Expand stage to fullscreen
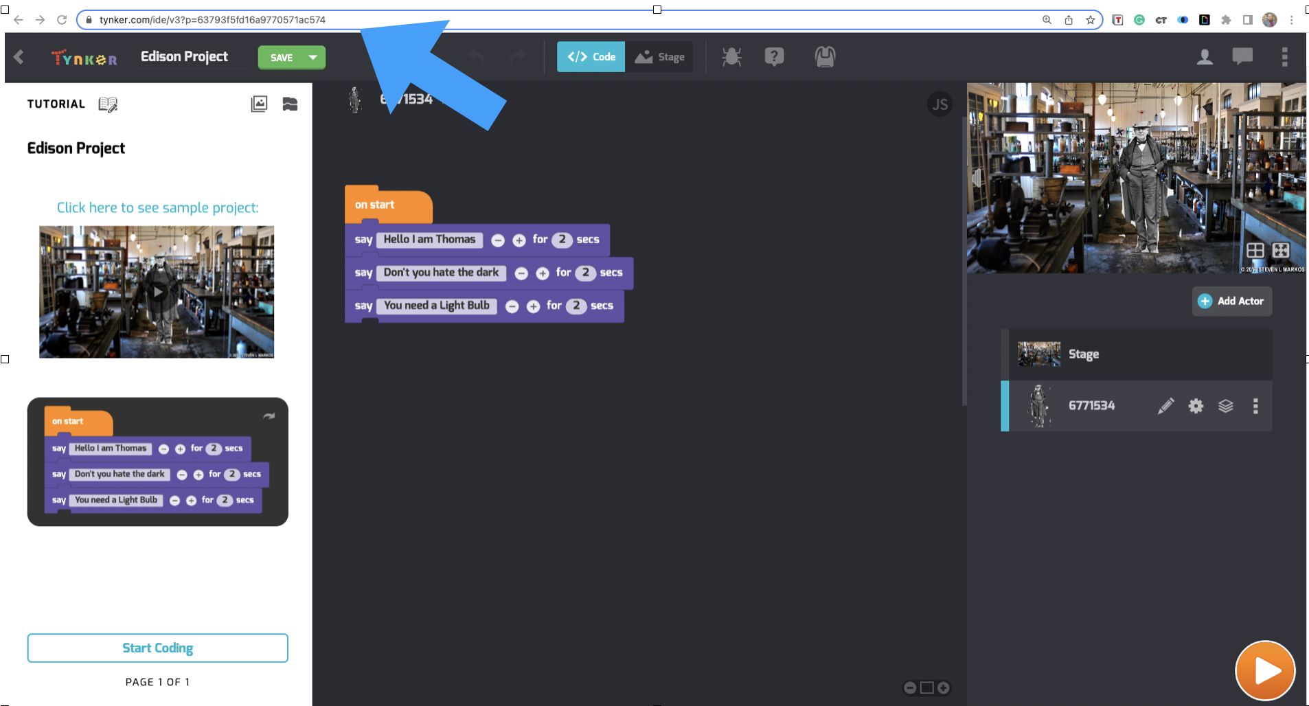This screenshot has height=706, width=1309. coord(1281,251)
